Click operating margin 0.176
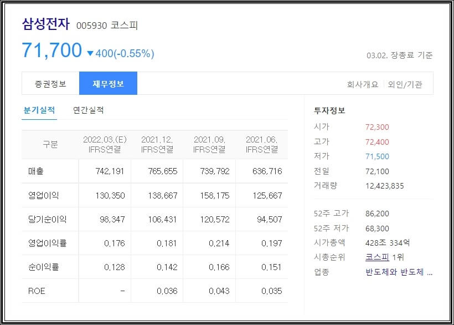454x325 pixels. click(115, 243)
